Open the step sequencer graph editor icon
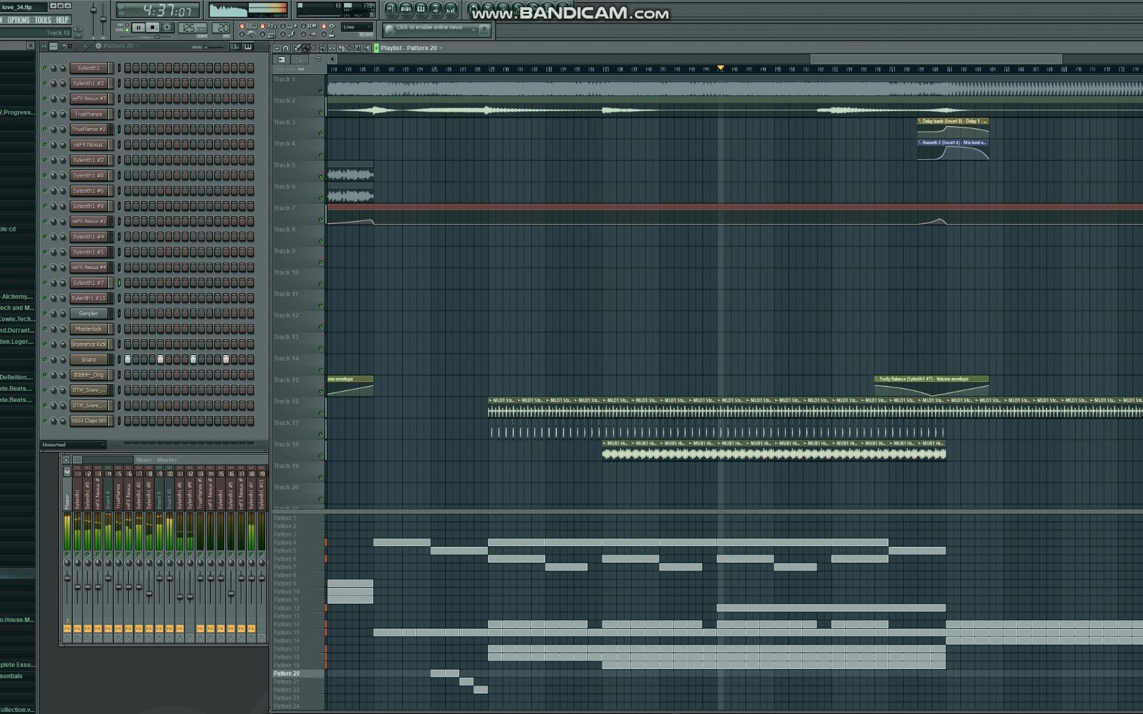This screenshot has width=1143, height=714. point(235,46)
